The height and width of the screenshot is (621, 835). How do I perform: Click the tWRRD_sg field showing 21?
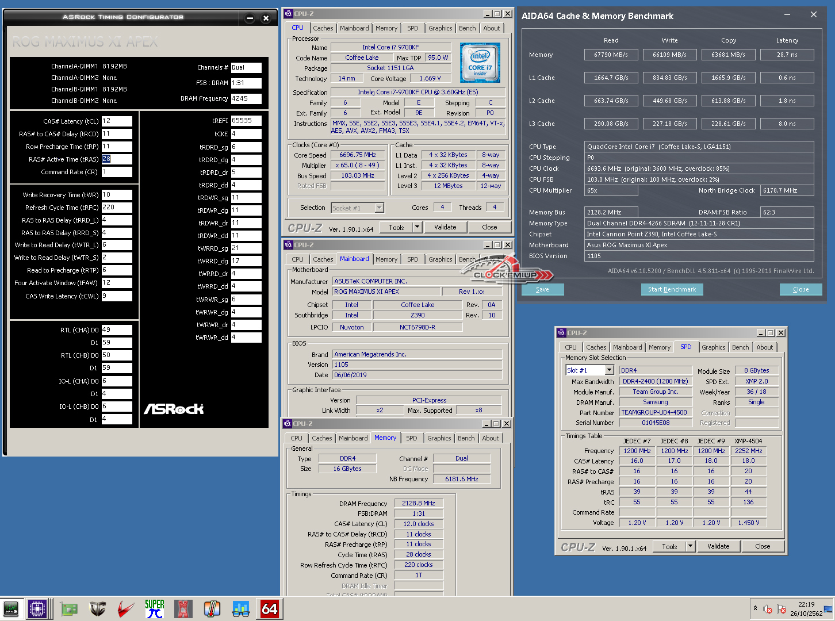tap(246, 248)
